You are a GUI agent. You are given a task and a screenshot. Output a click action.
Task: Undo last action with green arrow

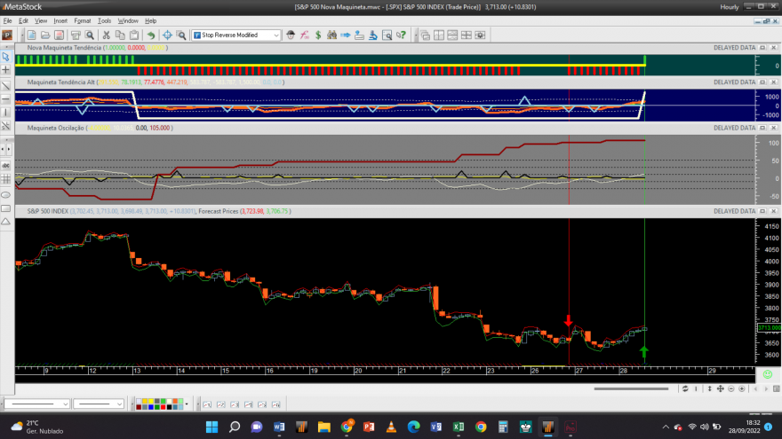click(x=150, y=35)
